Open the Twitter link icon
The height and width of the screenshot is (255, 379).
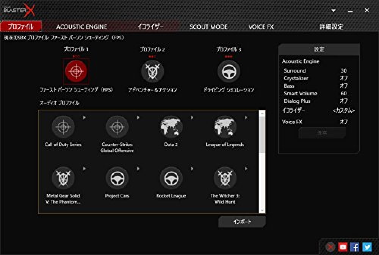[367, 247]
